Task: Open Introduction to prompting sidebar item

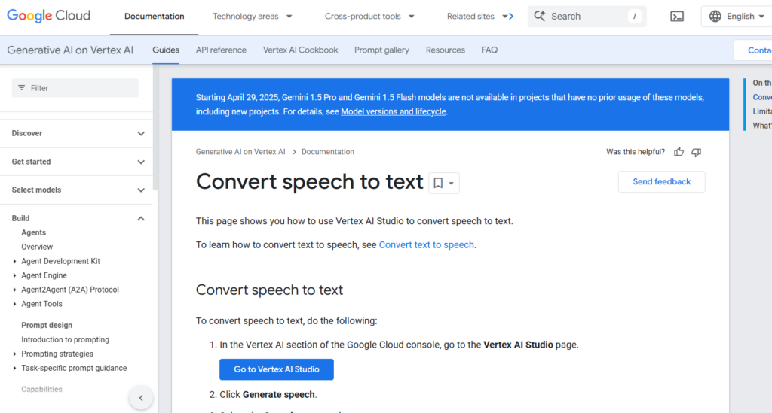Action: click(65, 339)
